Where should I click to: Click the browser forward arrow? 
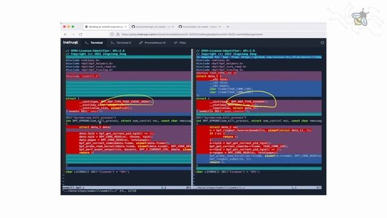click(x=73, y=35)
